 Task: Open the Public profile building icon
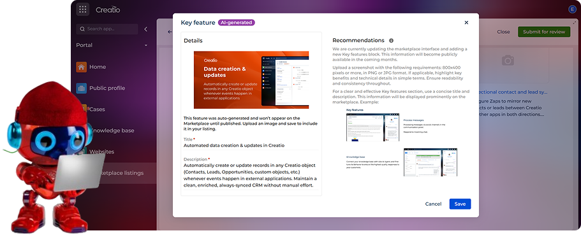click(x=82, y=88)
